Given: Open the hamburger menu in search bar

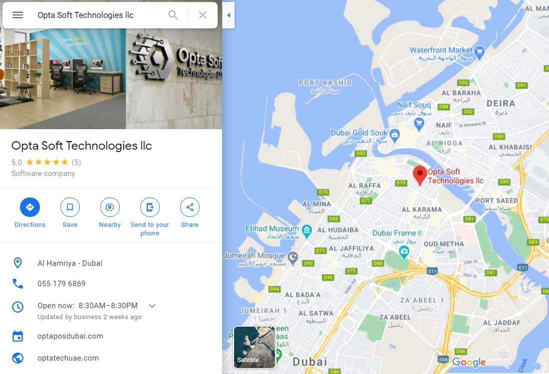Looking at the screenshot, I should (17, 15).
